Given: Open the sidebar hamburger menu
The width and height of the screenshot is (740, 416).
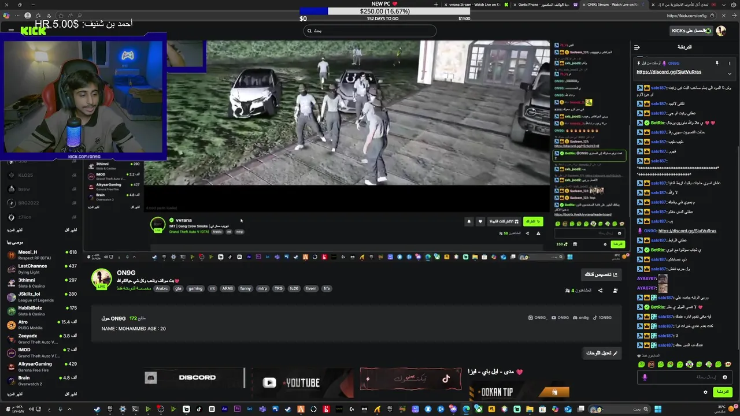Looking at the screenshot, I should pyautogui.click(x=11, y=31).
